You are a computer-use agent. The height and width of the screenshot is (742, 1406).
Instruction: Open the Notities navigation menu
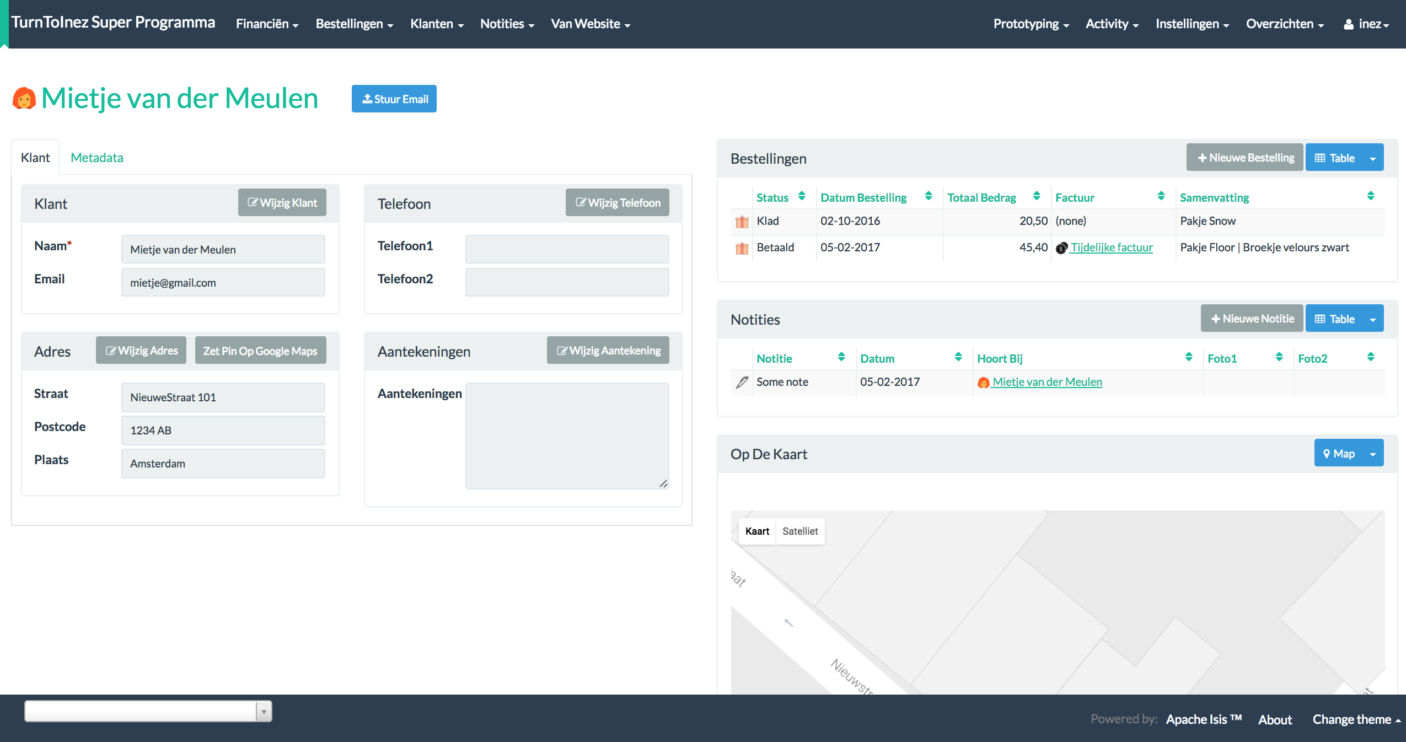pos(507,24)
